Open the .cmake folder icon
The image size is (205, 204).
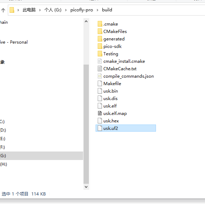click(x=100, y=24)
